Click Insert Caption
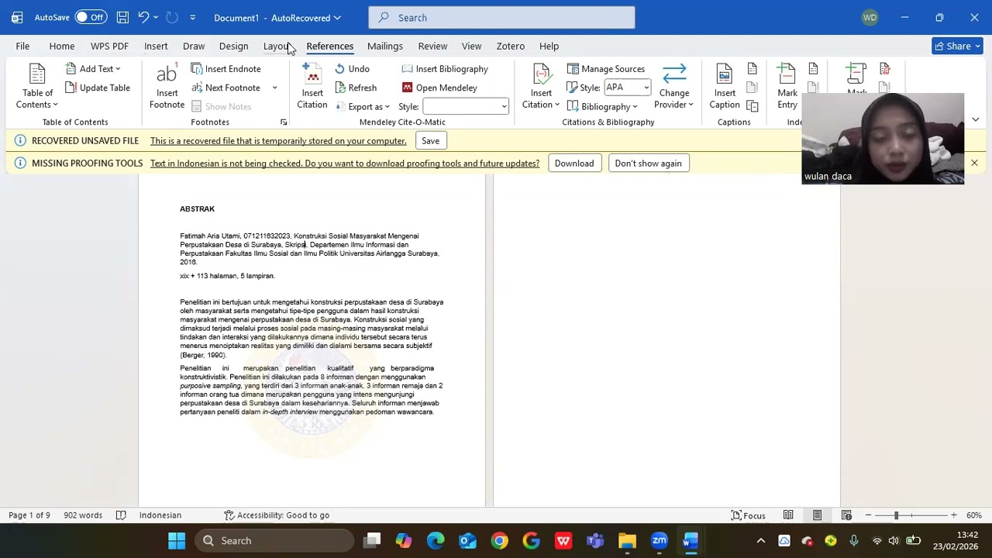The image size is (992, 558). tap(725, 87)
